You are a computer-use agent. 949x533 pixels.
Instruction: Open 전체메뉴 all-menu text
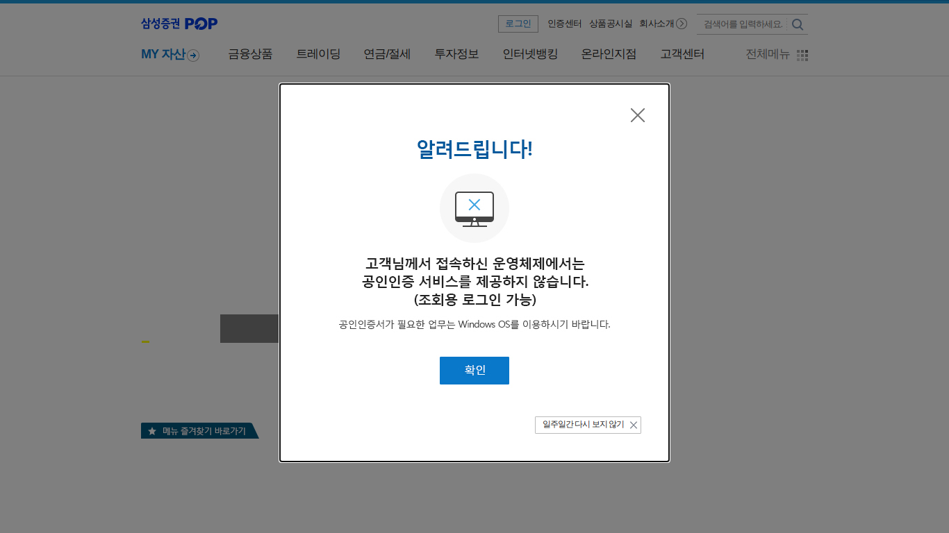[768, 54]
